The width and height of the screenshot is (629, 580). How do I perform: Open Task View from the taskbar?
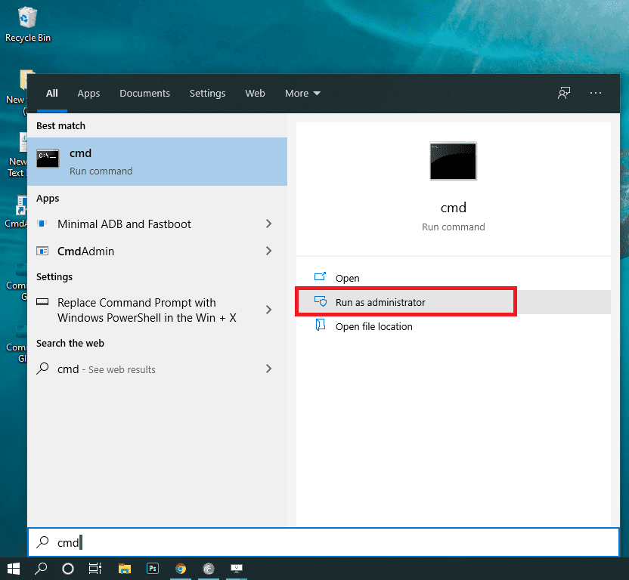pyautogui.click(x=95, y=568)
